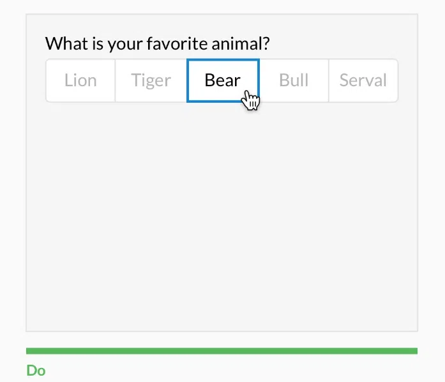Open the Lion tab of animal choices
The width and height of the screenshot is (445, 382).
[x=80, y=80]
